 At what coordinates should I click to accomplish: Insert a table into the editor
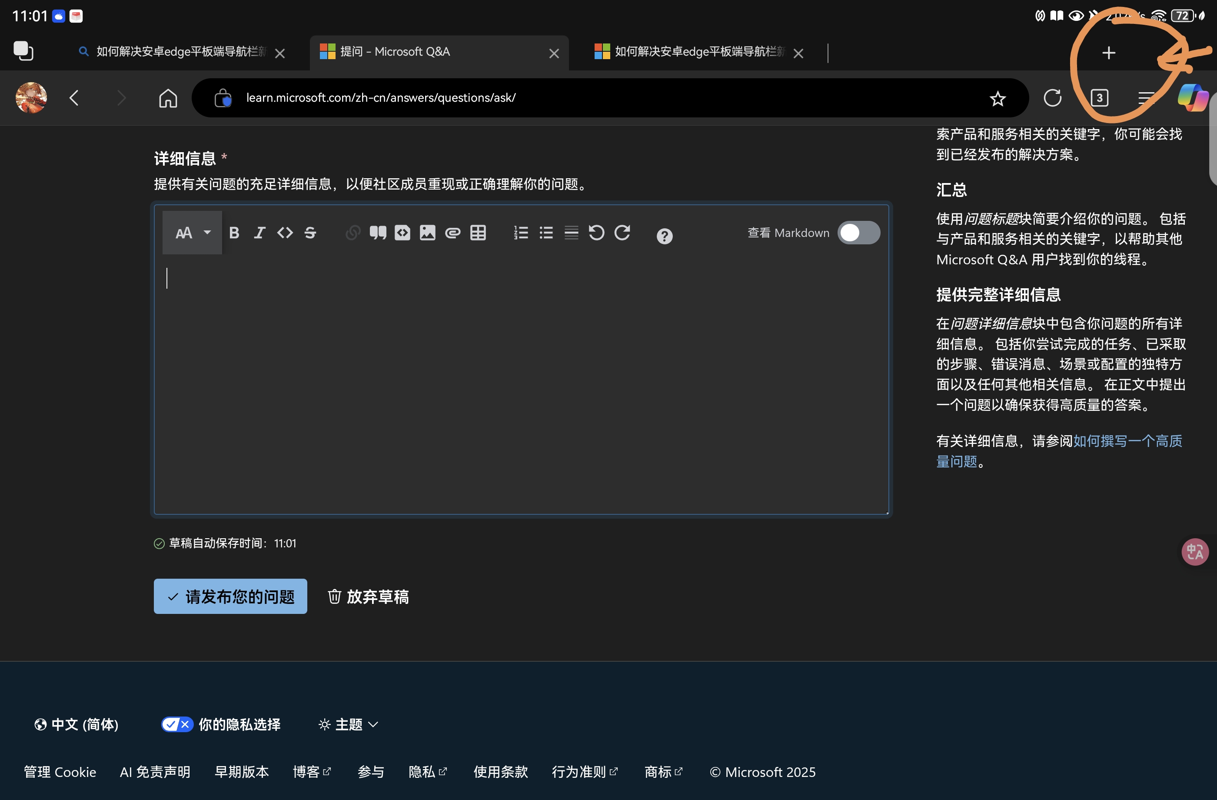pyautogui.click(x=478, y=233)
